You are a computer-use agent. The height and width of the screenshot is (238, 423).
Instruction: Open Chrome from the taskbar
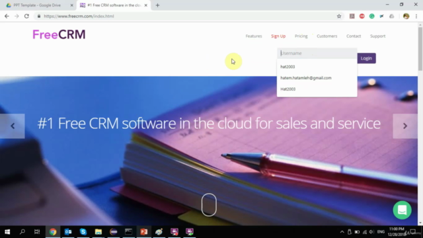click(53, 232)
